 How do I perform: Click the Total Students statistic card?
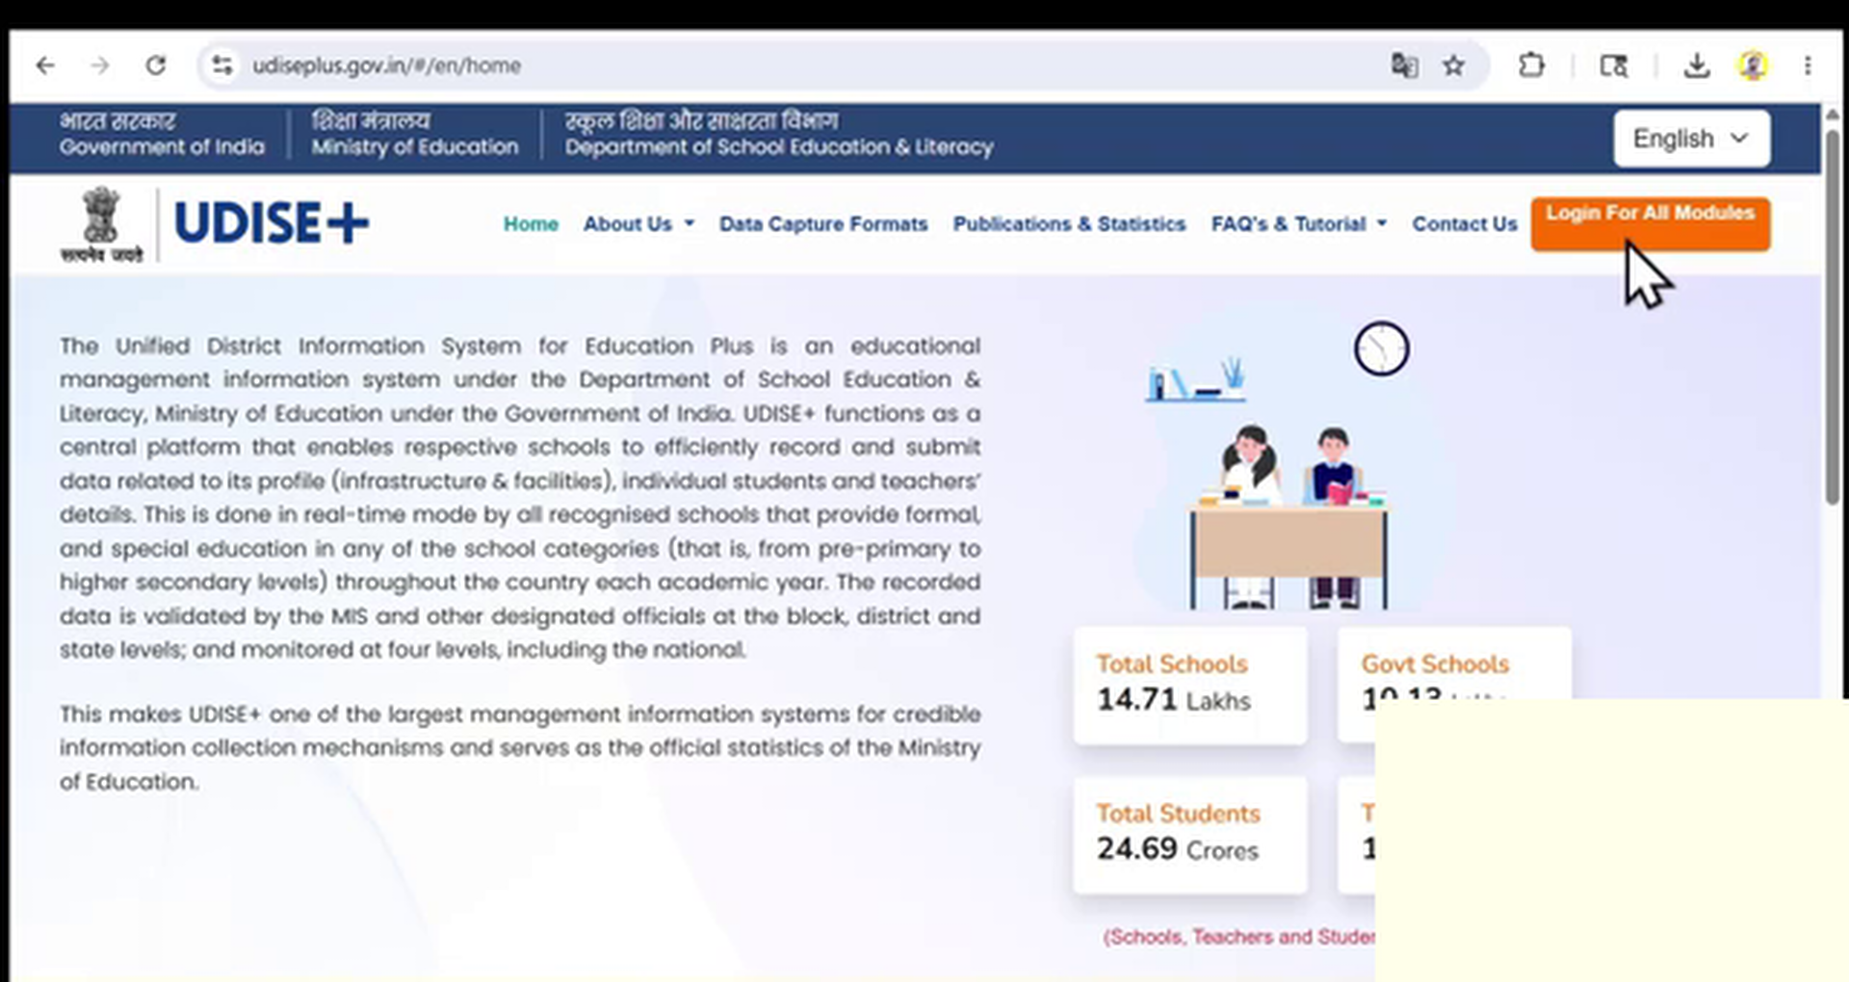click(x=1190, y=835)
